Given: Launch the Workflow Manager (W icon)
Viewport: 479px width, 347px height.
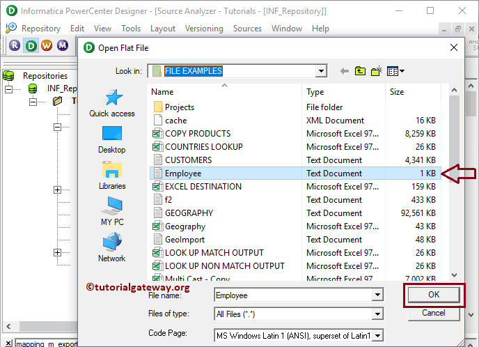Looking at the screenshot, I should click(47, 45).
